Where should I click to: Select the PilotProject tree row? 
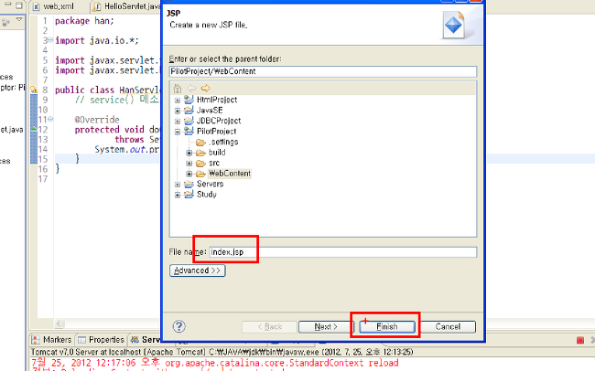(216, 131)
